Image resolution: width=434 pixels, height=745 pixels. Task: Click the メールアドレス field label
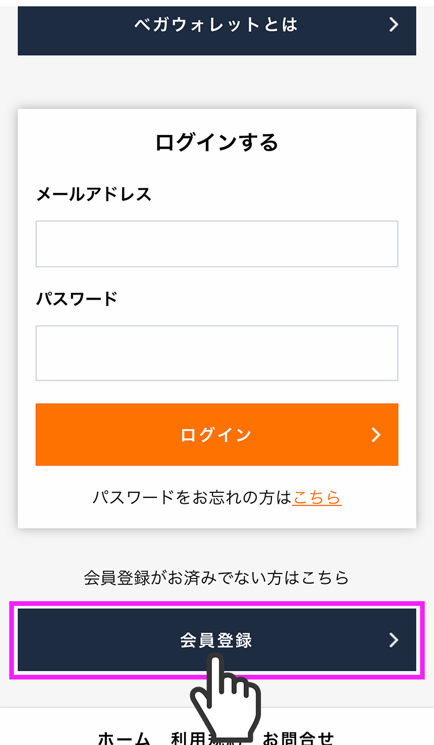tap(94, 194)
